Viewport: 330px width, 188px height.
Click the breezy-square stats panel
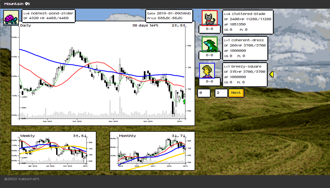245,74
